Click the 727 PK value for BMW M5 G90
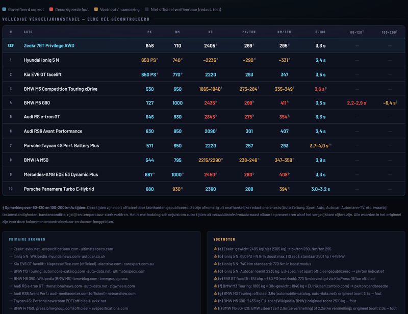 (x=149, y=103)
